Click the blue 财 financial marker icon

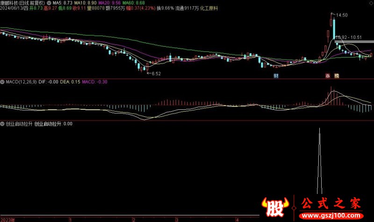point(276,75)
